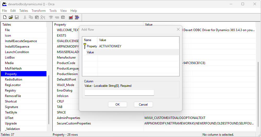Click the Copy Row toolbar icon

tap(57, 17)
